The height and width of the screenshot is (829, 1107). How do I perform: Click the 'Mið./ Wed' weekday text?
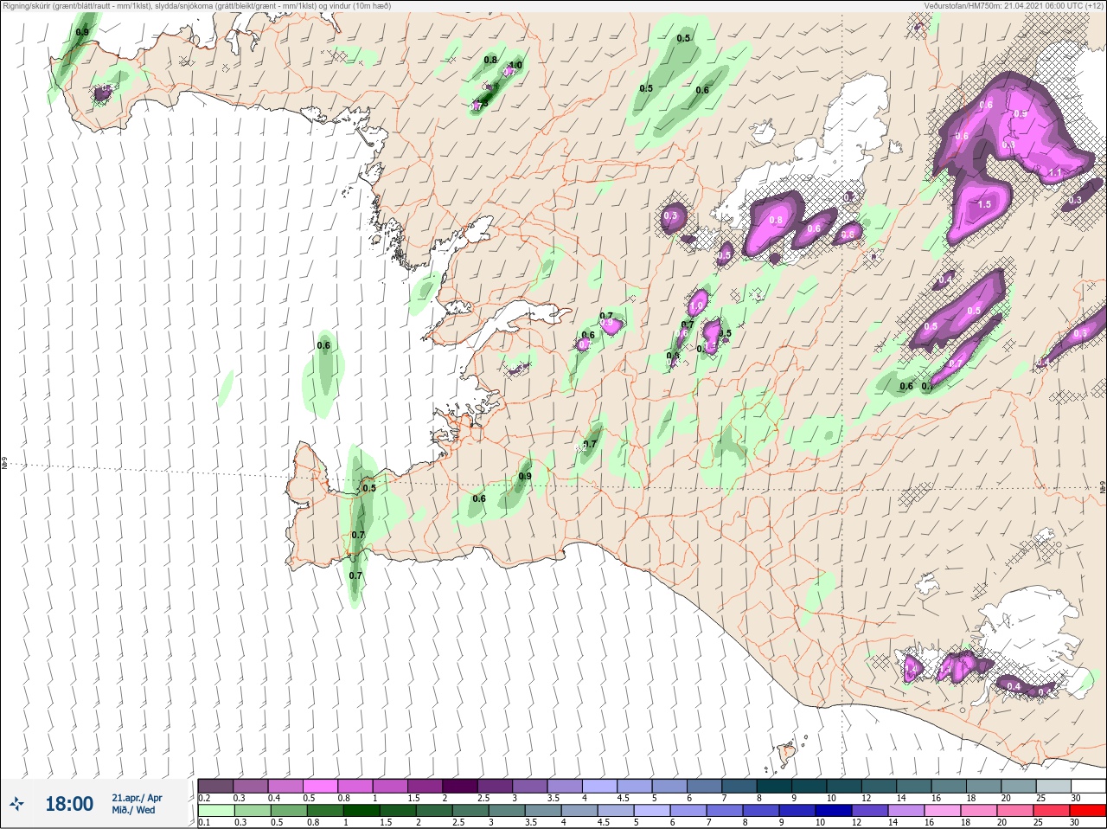[134, 810]
